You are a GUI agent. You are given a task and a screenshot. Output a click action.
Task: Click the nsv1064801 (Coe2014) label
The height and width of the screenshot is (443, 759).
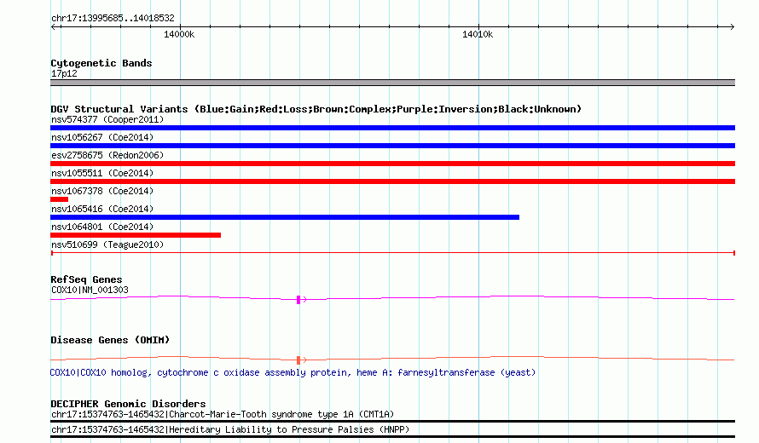(102, 227)
